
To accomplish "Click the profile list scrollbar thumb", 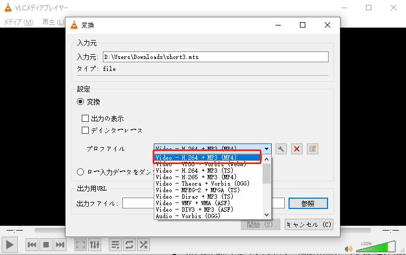I will click(x=266, y=173).
